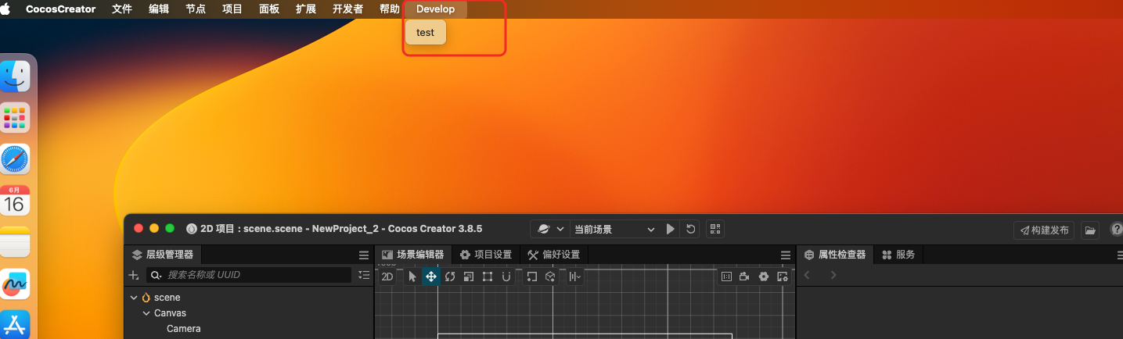Viewport: 1123px width, 339px height.
Task: Activate the Scale gizmo tool
Action: 469,277
